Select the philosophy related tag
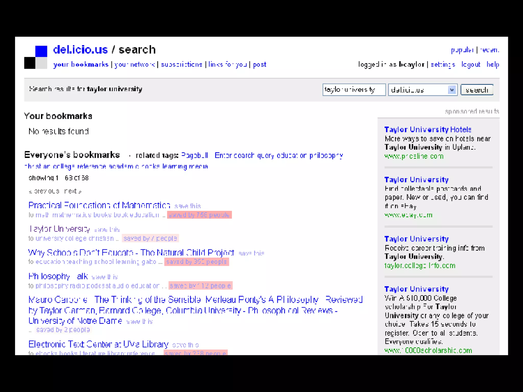 [326, 155]
